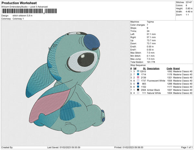This screenshot has height=150, width=194.
Task: Click the 'Description' column header
Action: tap(153, 69)
